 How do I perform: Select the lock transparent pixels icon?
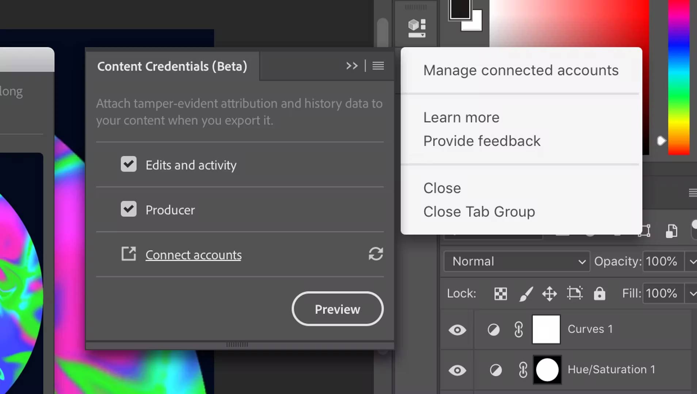tap(500, 294)
